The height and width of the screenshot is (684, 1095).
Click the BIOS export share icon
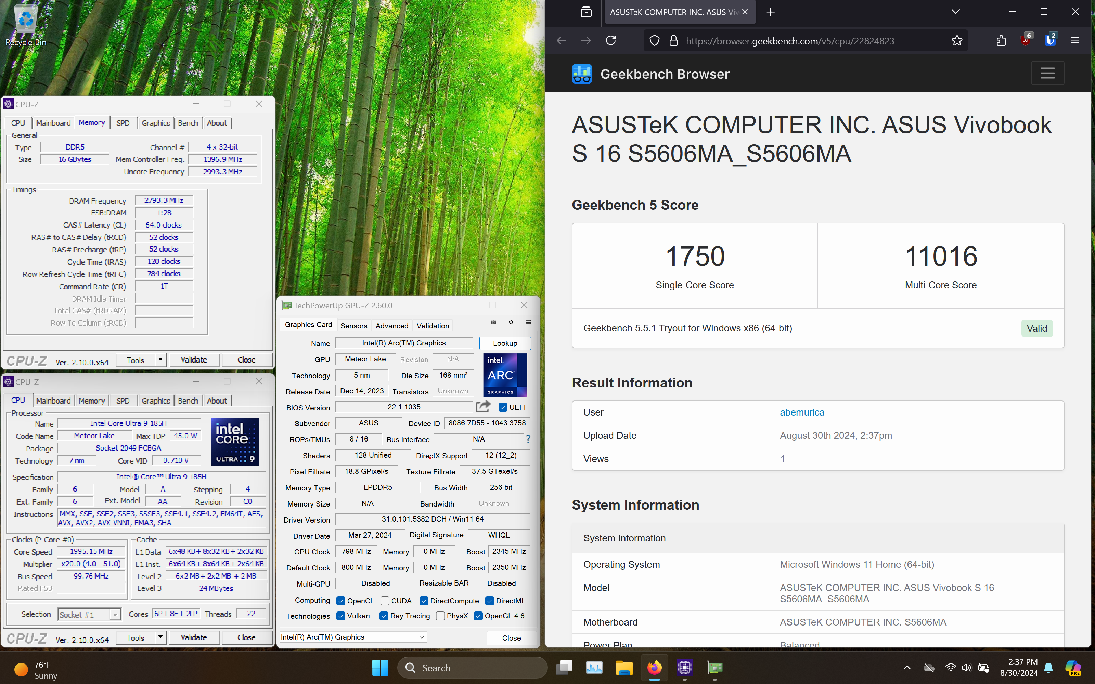tap(483, 407)
